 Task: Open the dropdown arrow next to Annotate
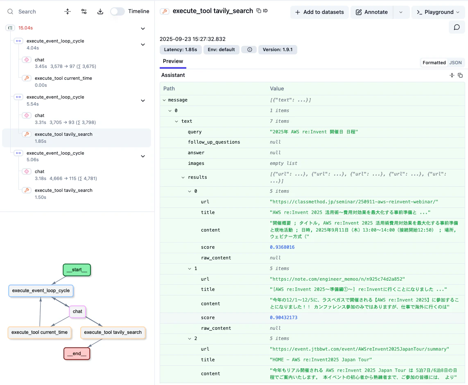pos(401,12)
